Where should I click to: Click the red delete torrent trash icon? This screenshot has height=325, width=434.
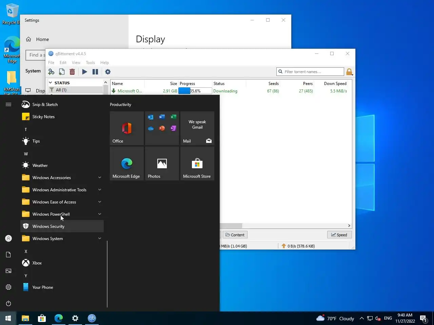(x=72, y=72)
